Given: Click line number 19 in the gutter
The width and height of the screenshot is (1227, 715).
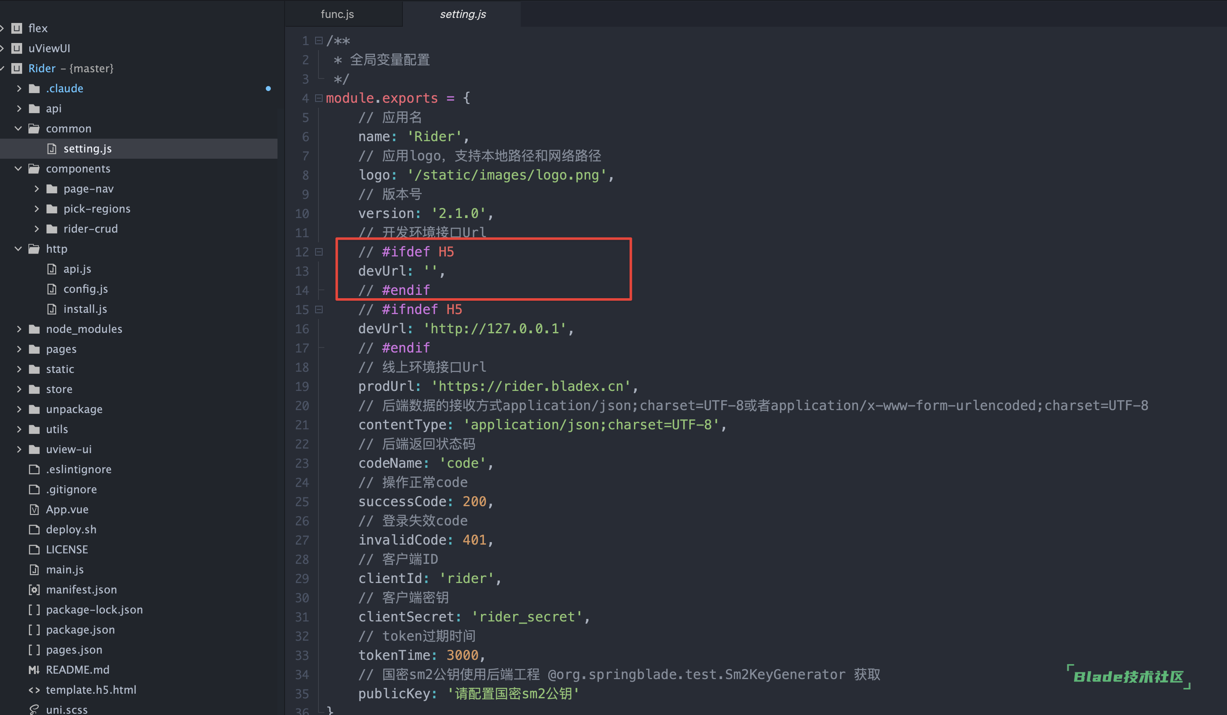Looking at the screenshot, I should pyautogui.click(x=302, y=386).
